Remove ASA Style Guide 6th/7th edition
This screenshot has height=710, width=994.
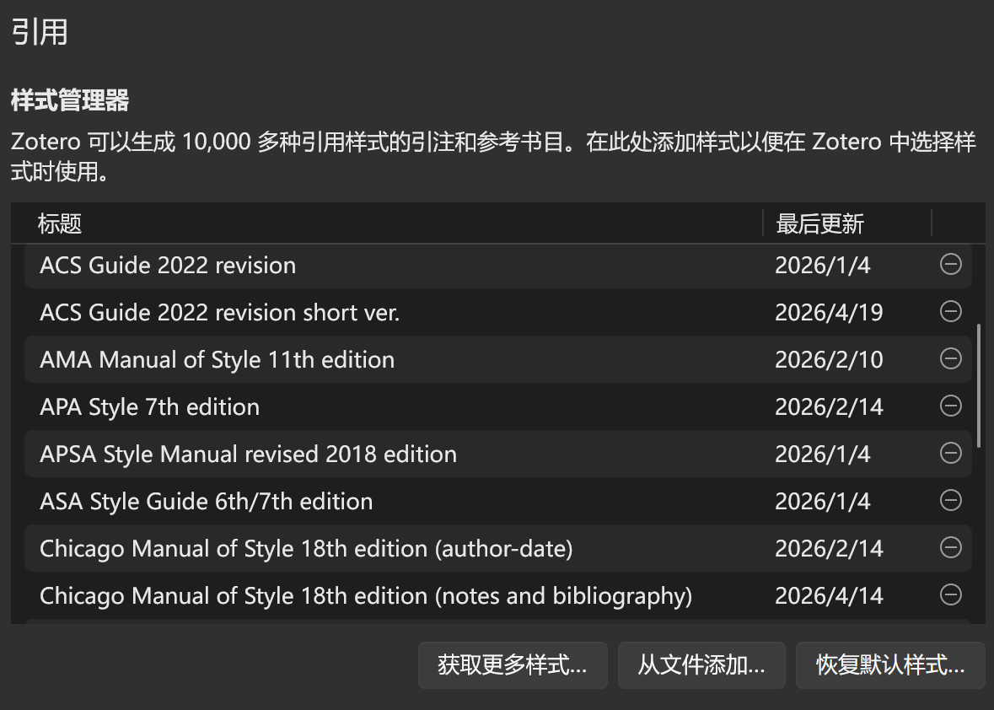pos(950,500)
